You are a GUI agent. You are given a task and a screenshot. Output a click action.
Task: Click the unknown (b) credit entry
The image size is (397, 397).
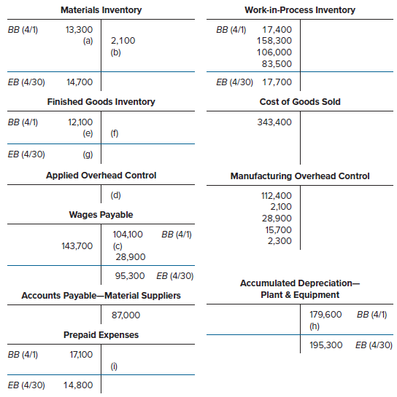click(116, 52)
